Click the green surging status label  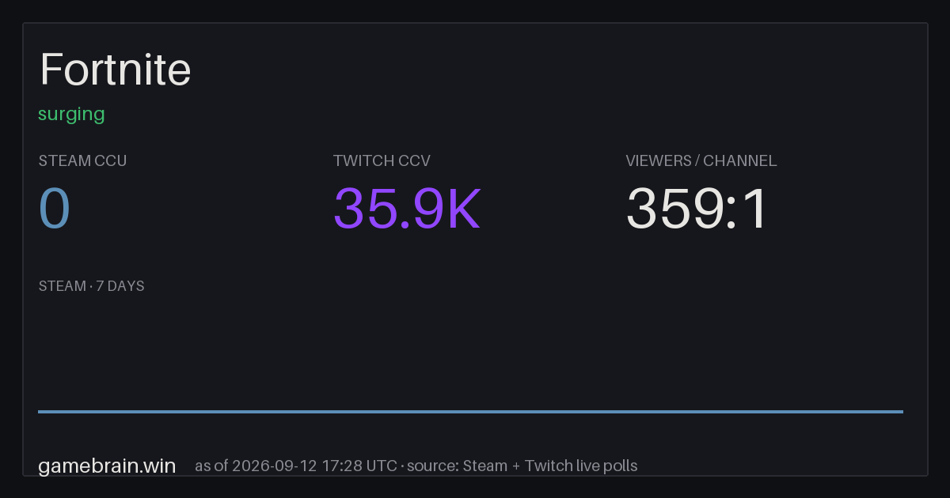tap(71, 114)
